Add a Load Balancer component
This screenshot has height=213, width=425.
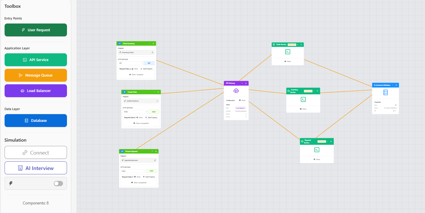[36, 91]
